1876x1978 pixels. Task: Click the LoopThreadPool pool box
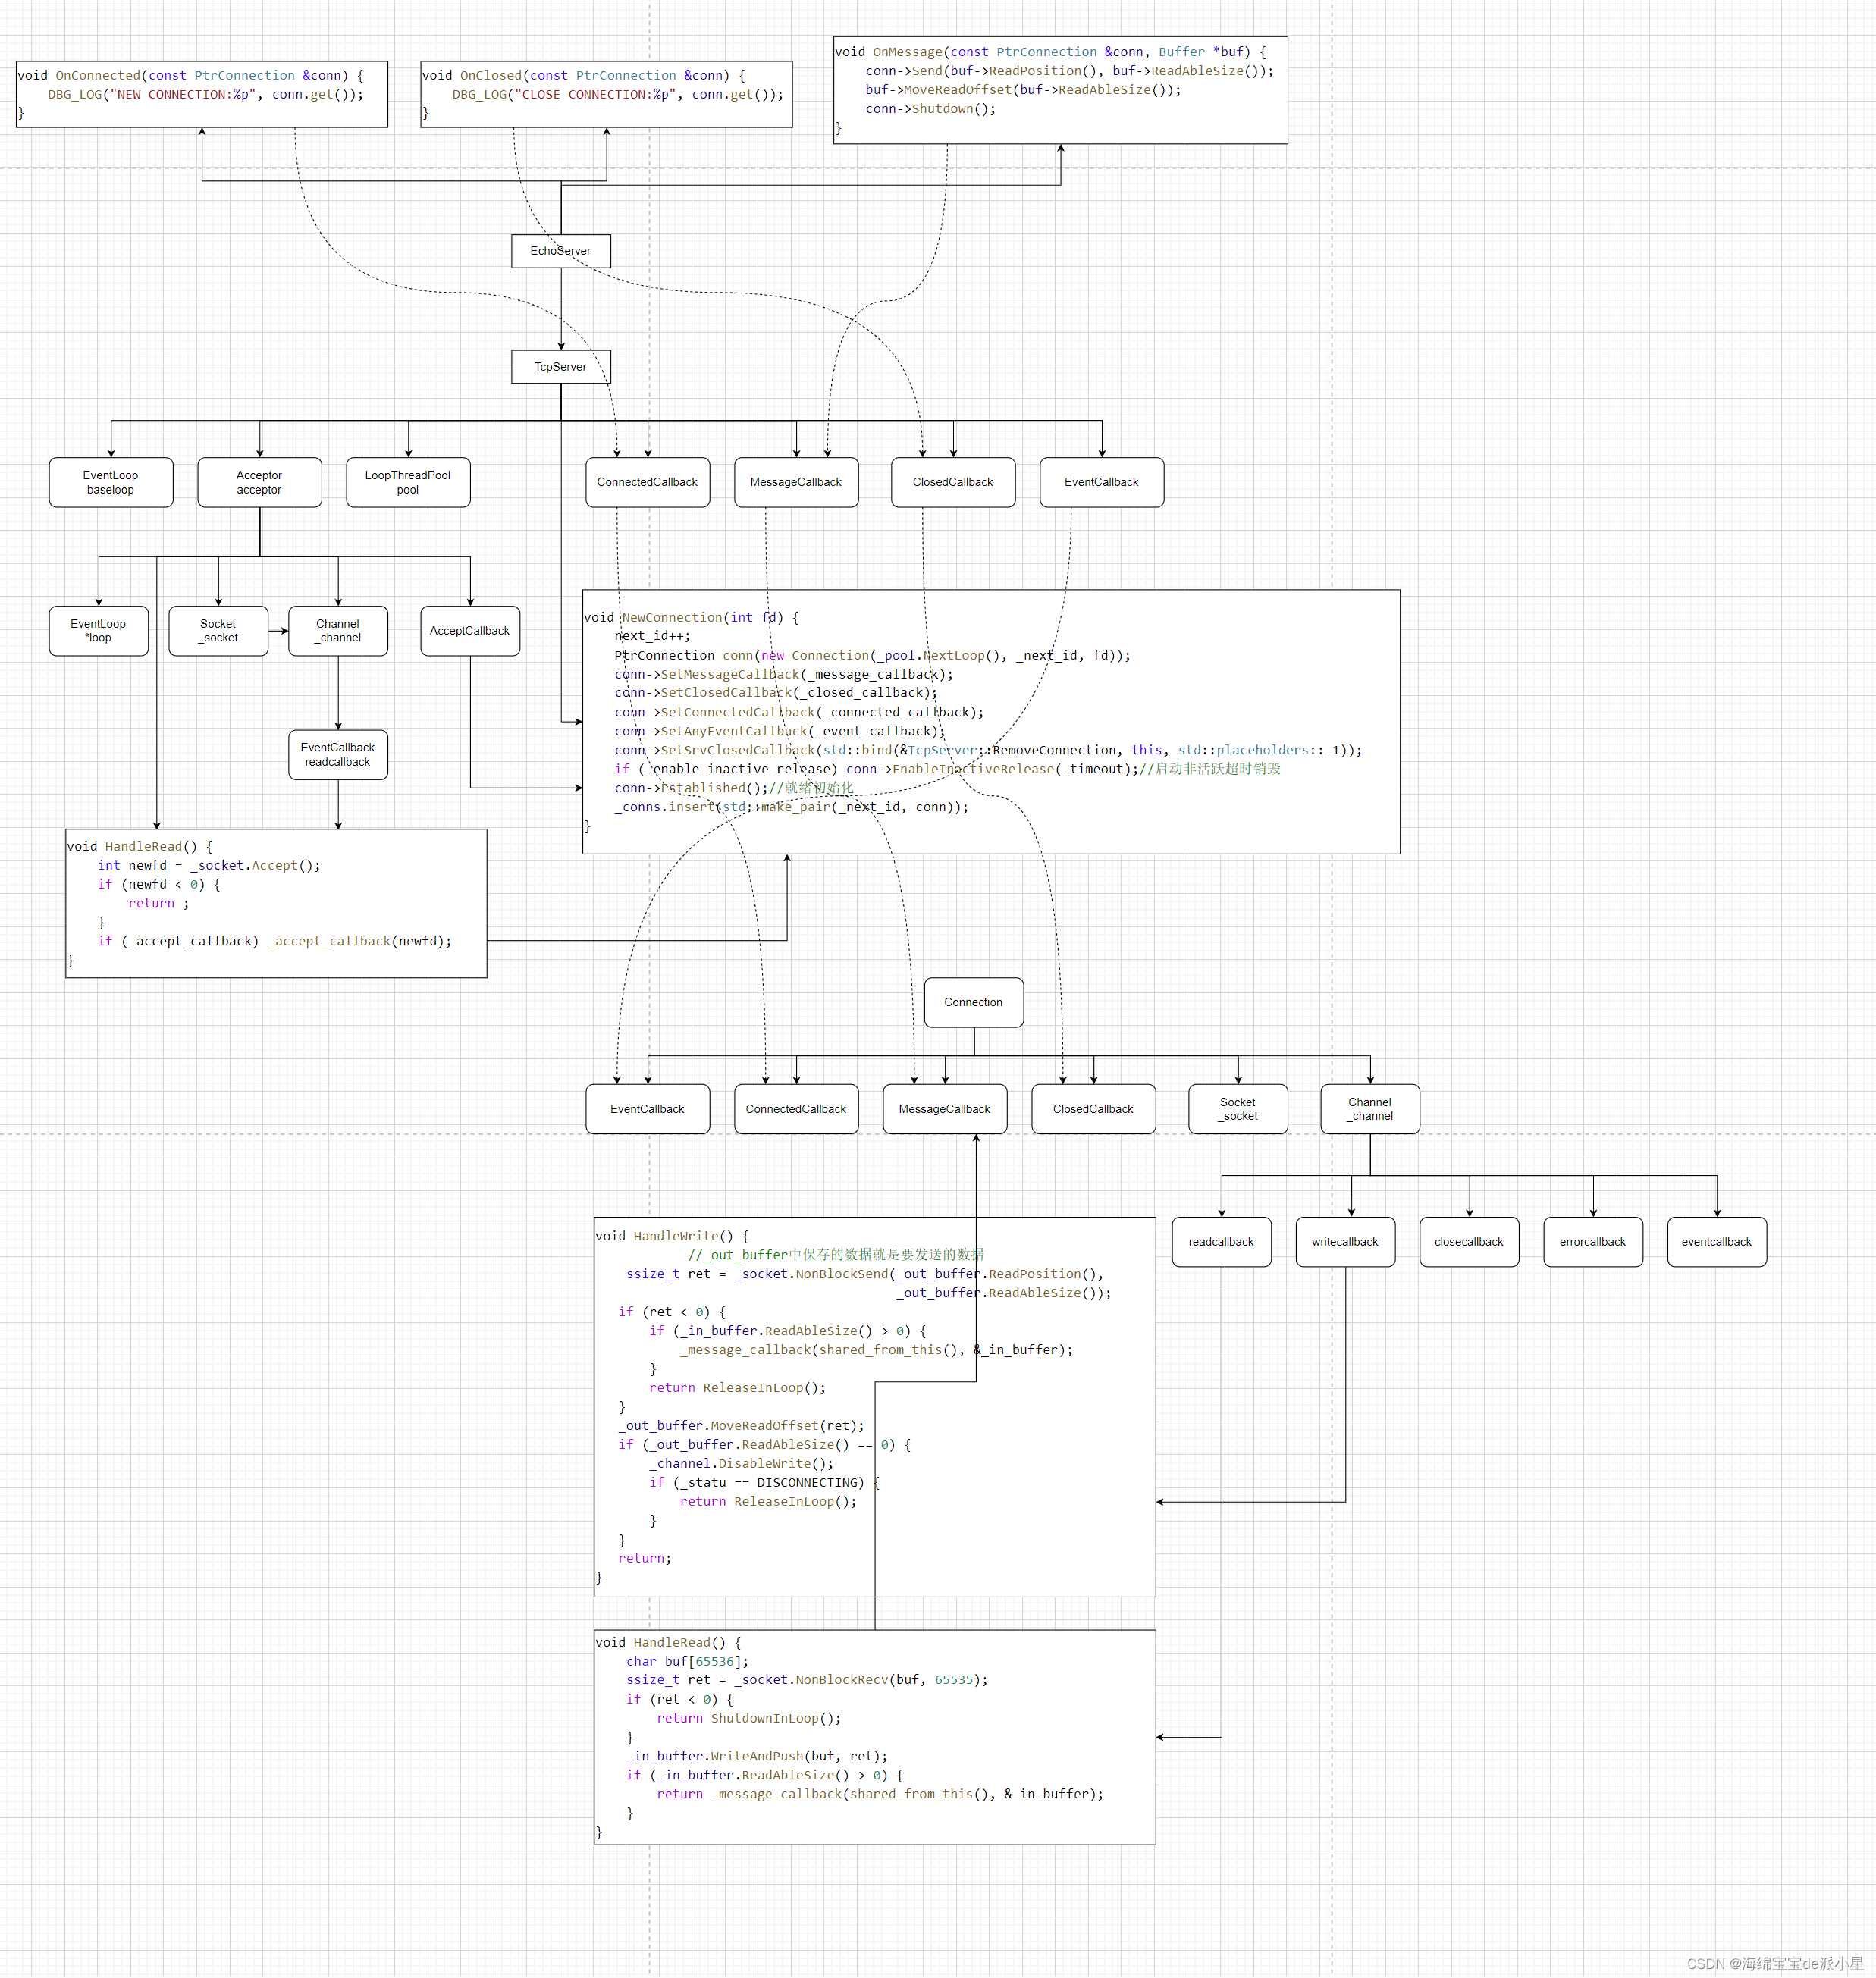click(408, 483)
